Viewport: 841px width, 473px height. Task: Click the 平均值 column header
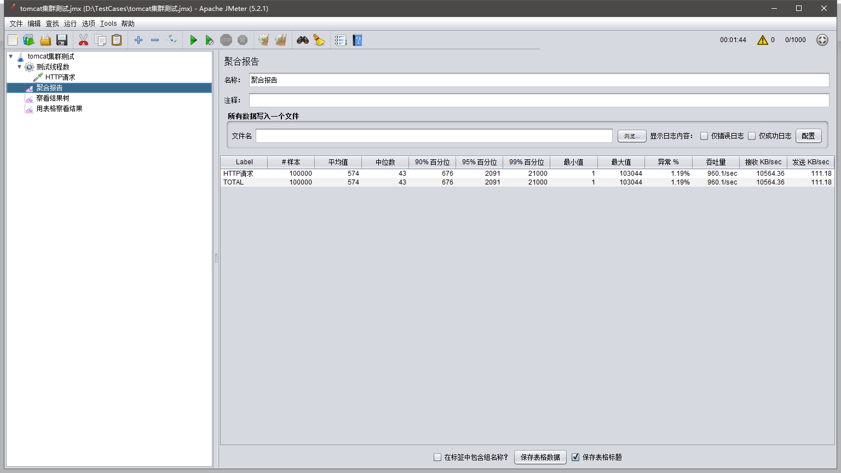(338, 162)
